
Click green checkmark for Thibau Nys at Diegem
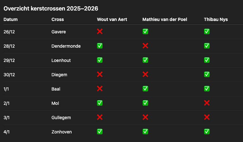coord(207,74)
